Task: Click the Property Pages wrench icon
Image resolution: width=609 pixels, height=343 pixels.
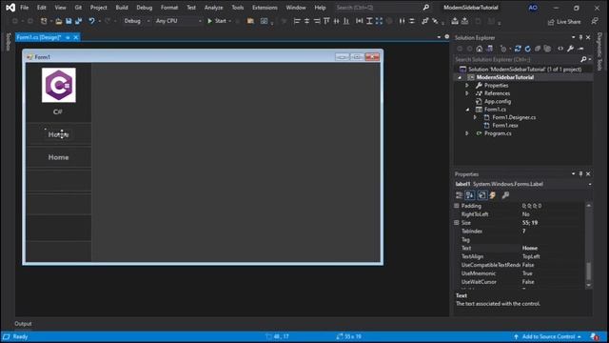Action: (505, 195)
